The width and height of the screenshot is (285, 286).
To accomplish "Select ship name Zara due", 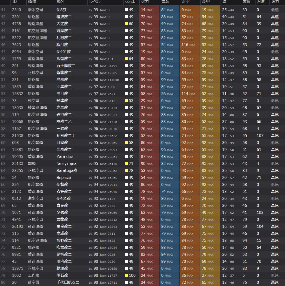I will pyautogui.click(x=65, y=157).
